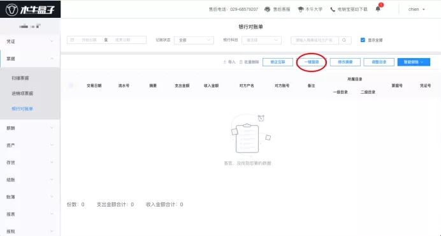
Task: Click the start date field 开始日期
Action: pyautogui.click(x=89, y=40)
